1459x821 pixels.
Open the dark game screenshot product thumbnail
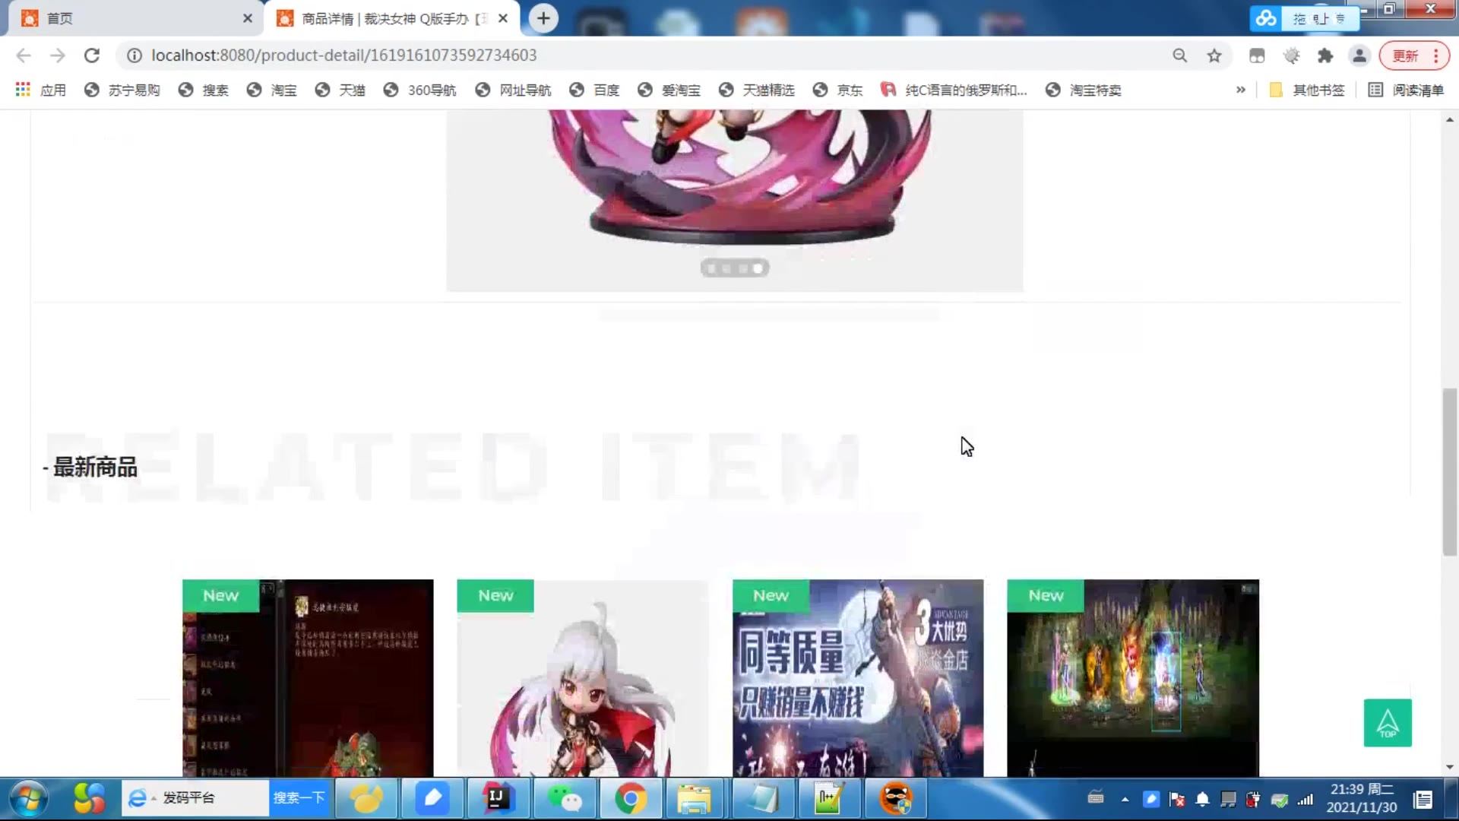pyautogui.click(x=308, y=678)
